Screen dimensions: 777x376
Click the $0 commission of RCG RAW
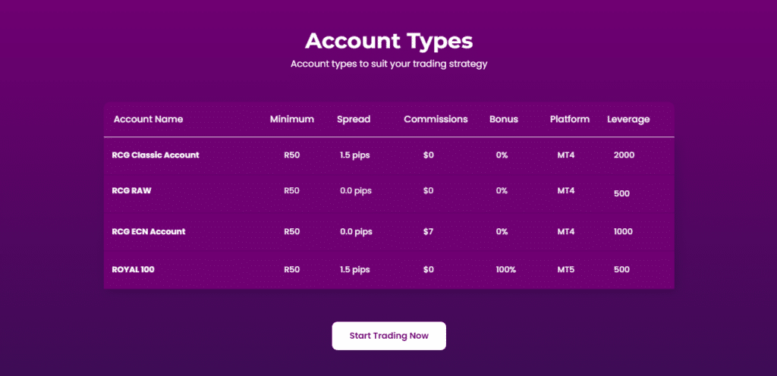click(x=429, y=190)
